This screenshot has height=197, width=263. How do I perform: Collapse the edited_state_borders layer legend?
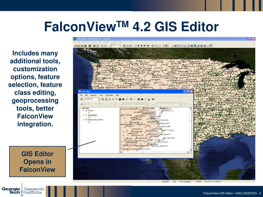[84, 120]
